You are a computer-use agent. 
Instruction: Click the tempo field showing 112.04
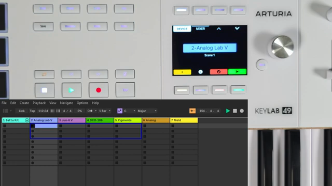click(43, 111)
